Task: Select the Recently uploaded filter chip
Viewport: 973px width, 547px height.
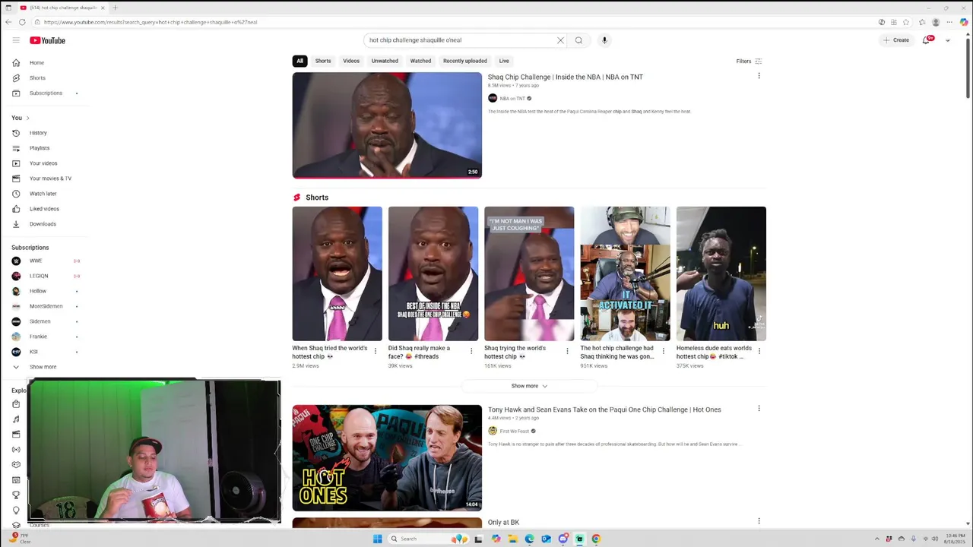Action: click(465, 61)
